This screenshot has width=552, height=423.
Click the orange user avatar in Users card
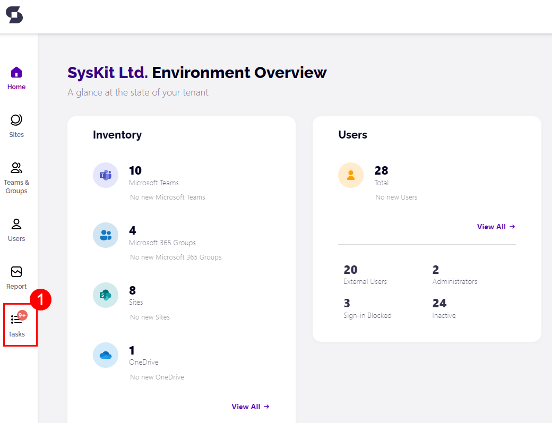[x=351, y=175]
